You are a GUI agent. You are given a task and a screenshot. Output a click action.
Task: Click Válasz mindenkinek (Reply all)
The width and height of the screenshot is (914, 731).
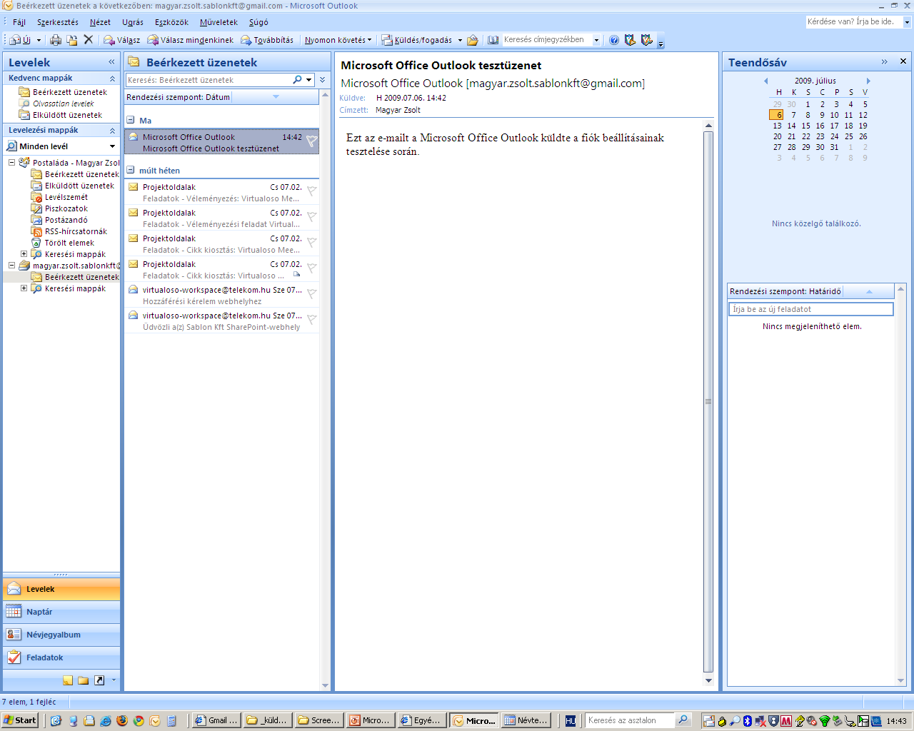191,40
